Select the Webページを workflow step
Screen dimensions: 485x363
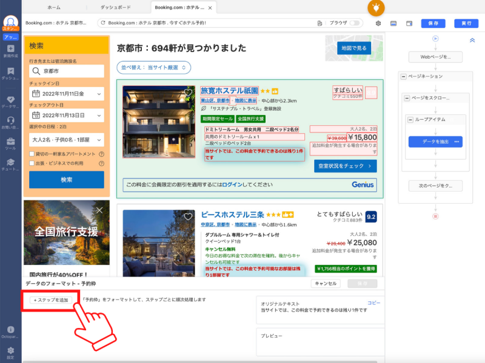pos(435,57)
